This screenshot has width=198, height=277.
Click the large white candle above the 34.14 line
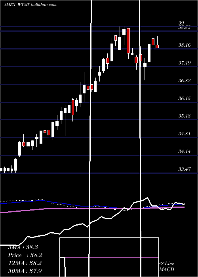(20, 148)
